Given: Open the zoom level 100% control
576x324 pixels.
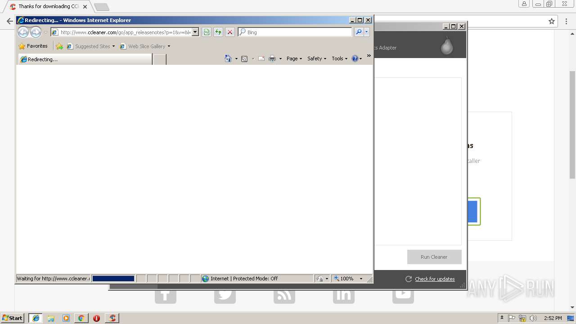Looking at the screenshot, I should point(344,279).
